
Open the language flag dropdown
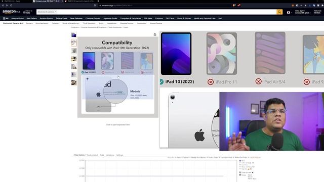point(289,12)
